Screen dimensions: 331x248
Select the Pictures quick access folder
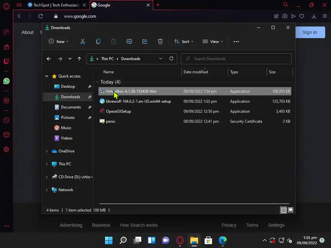click(x=68, y=118)
